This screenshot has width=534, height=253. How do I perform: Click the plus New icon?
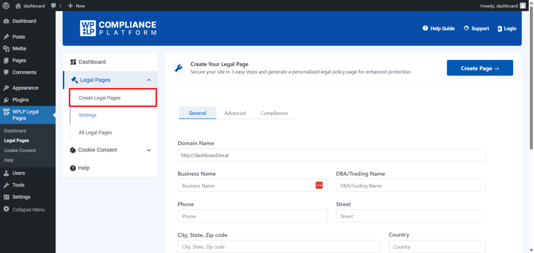click(70, 6)
